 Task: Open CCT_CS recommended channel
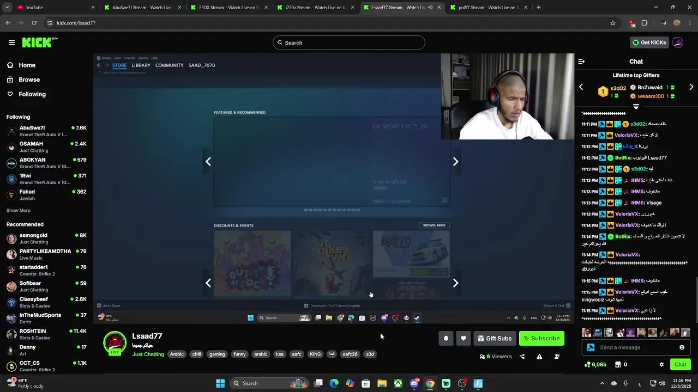(46, 366)
